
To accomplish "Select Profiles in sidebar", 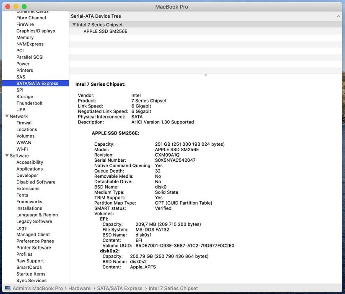I will coord(24,254).
